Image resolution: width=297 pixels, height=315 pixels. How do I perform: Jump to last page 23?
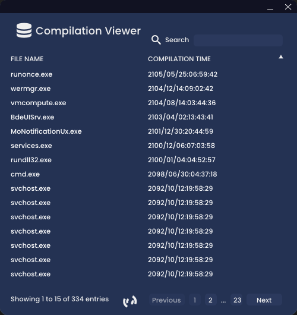[x=237, y=300]
